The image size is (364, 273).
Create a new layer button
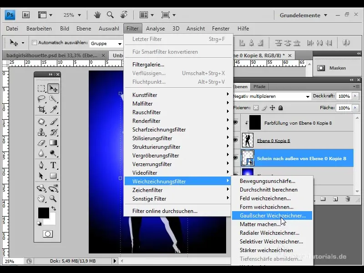(335, 199)
